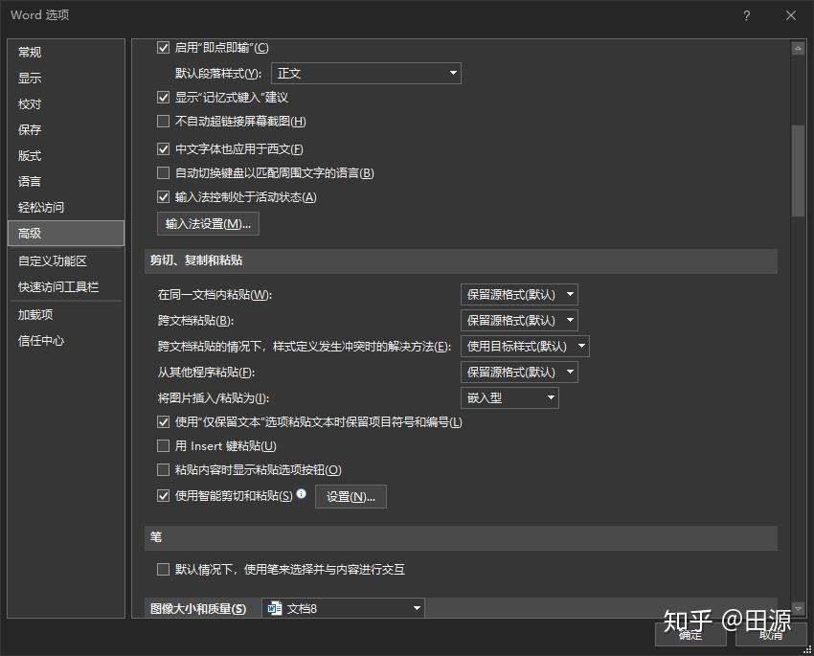814x656 pixels.
Task: Select the 版式 category
Action: pyautogui.click(x=66, y=156)
